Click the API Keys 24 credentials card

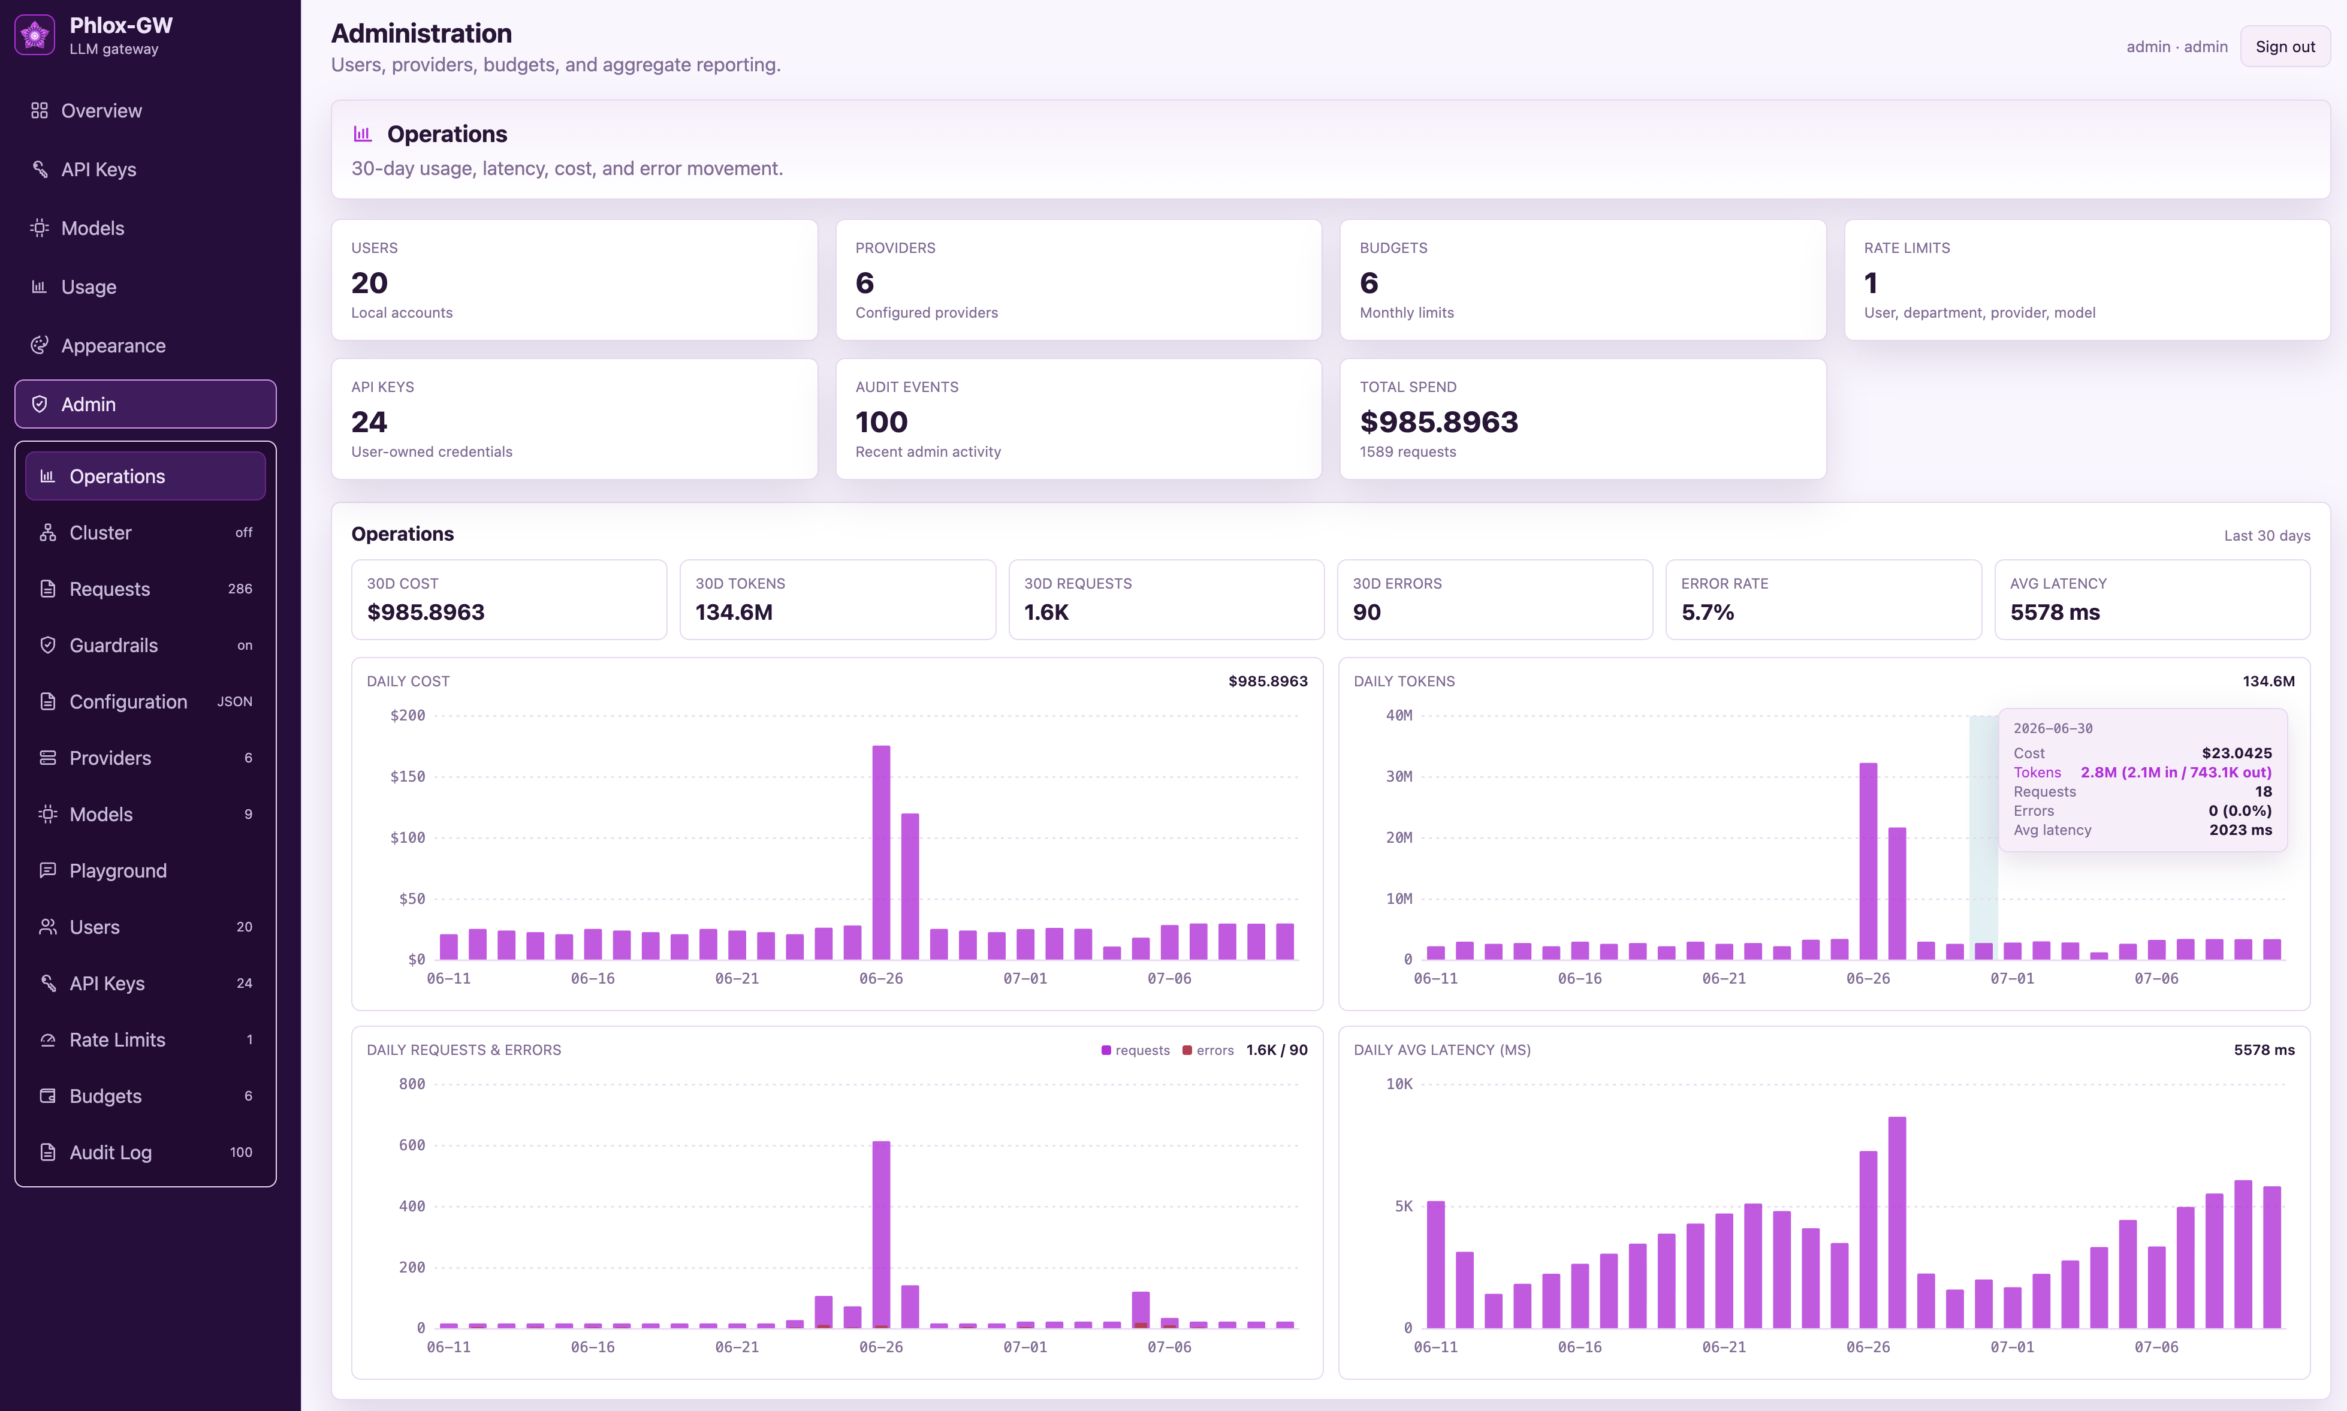click(574, 418)
